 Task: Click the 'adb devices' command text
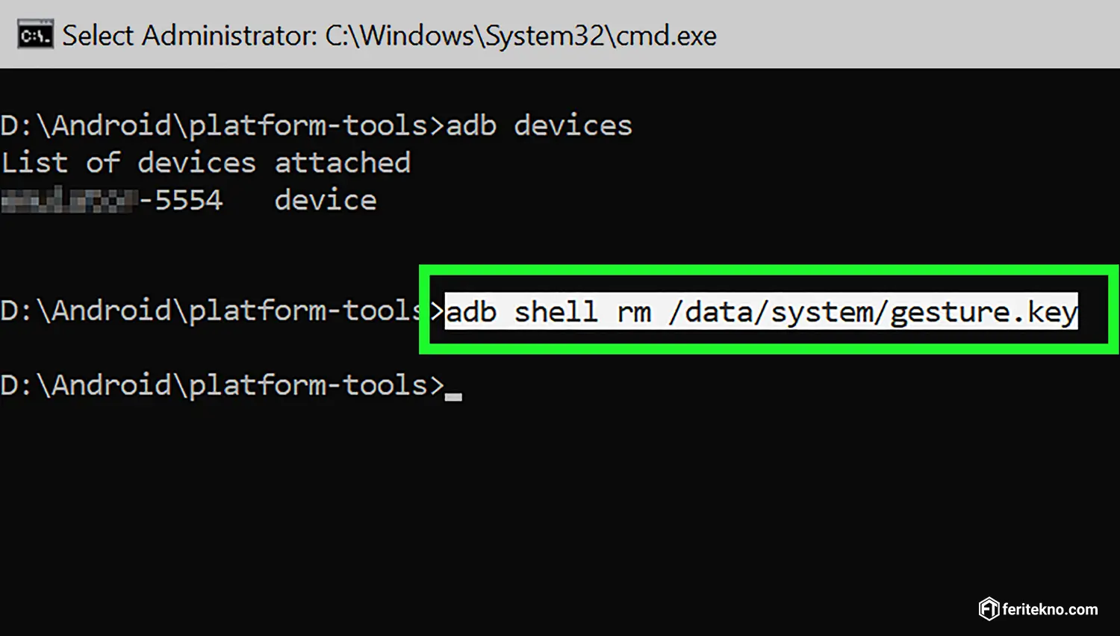(538, 125)
